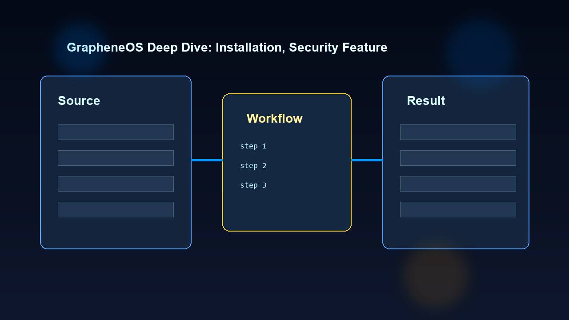Click the third placeholder bar under Source
The height and width of the screenshot is (320, 569).
tap(116, 184)
